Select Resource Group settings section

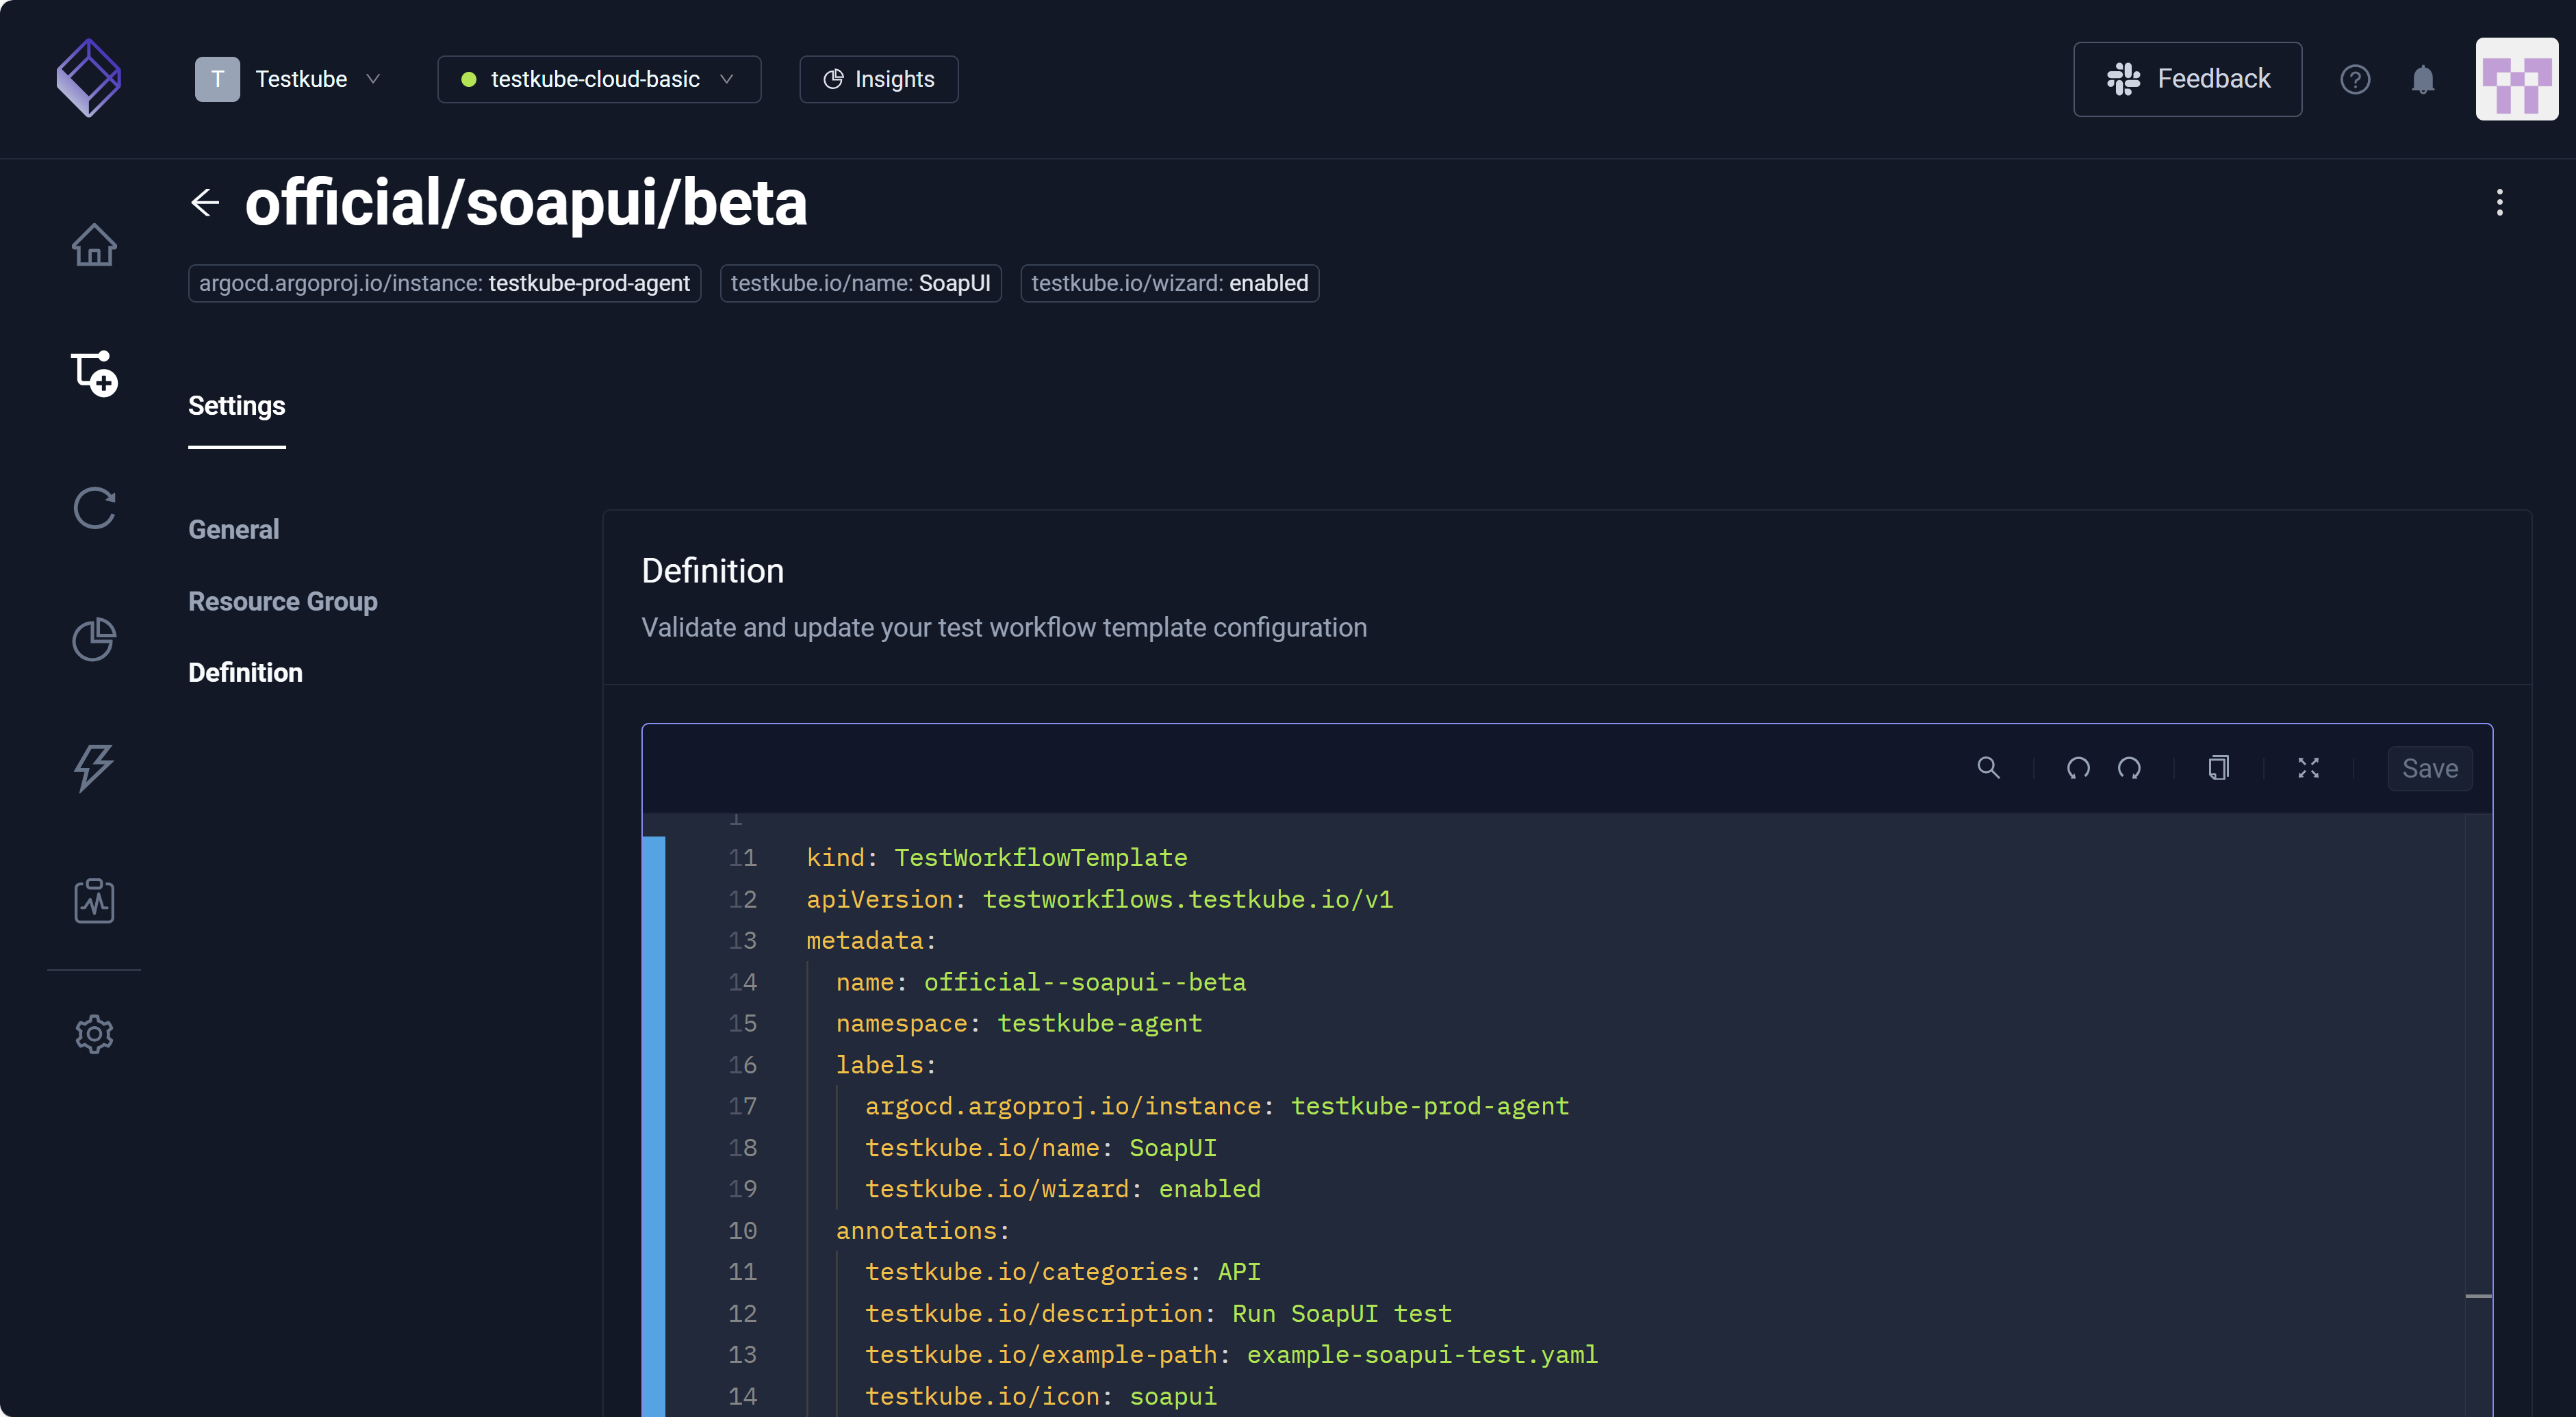282,601
